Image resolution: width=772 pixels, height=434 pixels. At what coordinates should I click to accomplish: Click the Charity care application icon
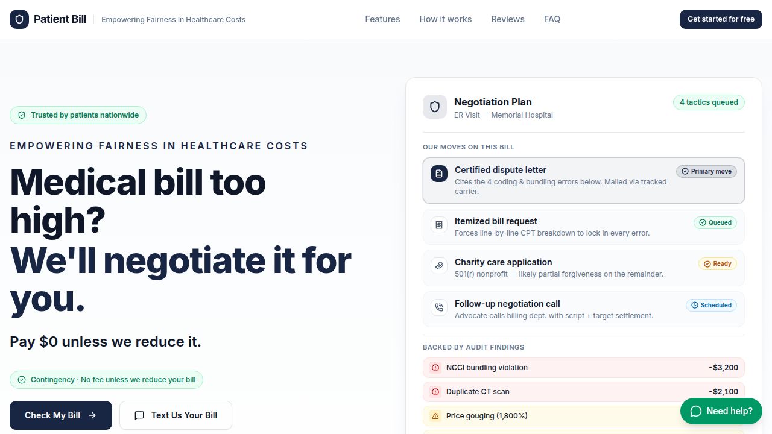(439, 266)
